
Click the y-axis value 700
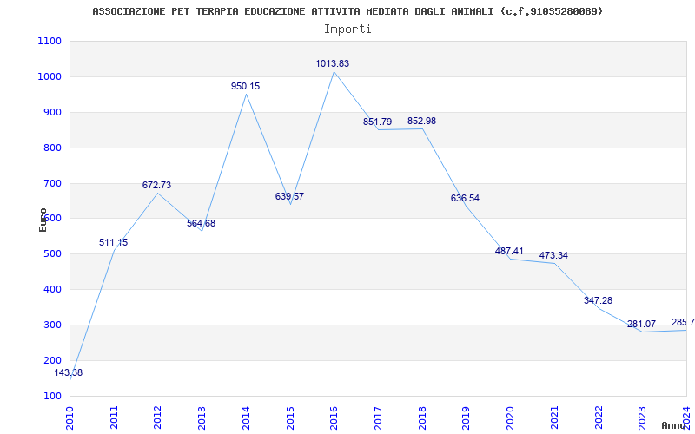click(52, 183)
